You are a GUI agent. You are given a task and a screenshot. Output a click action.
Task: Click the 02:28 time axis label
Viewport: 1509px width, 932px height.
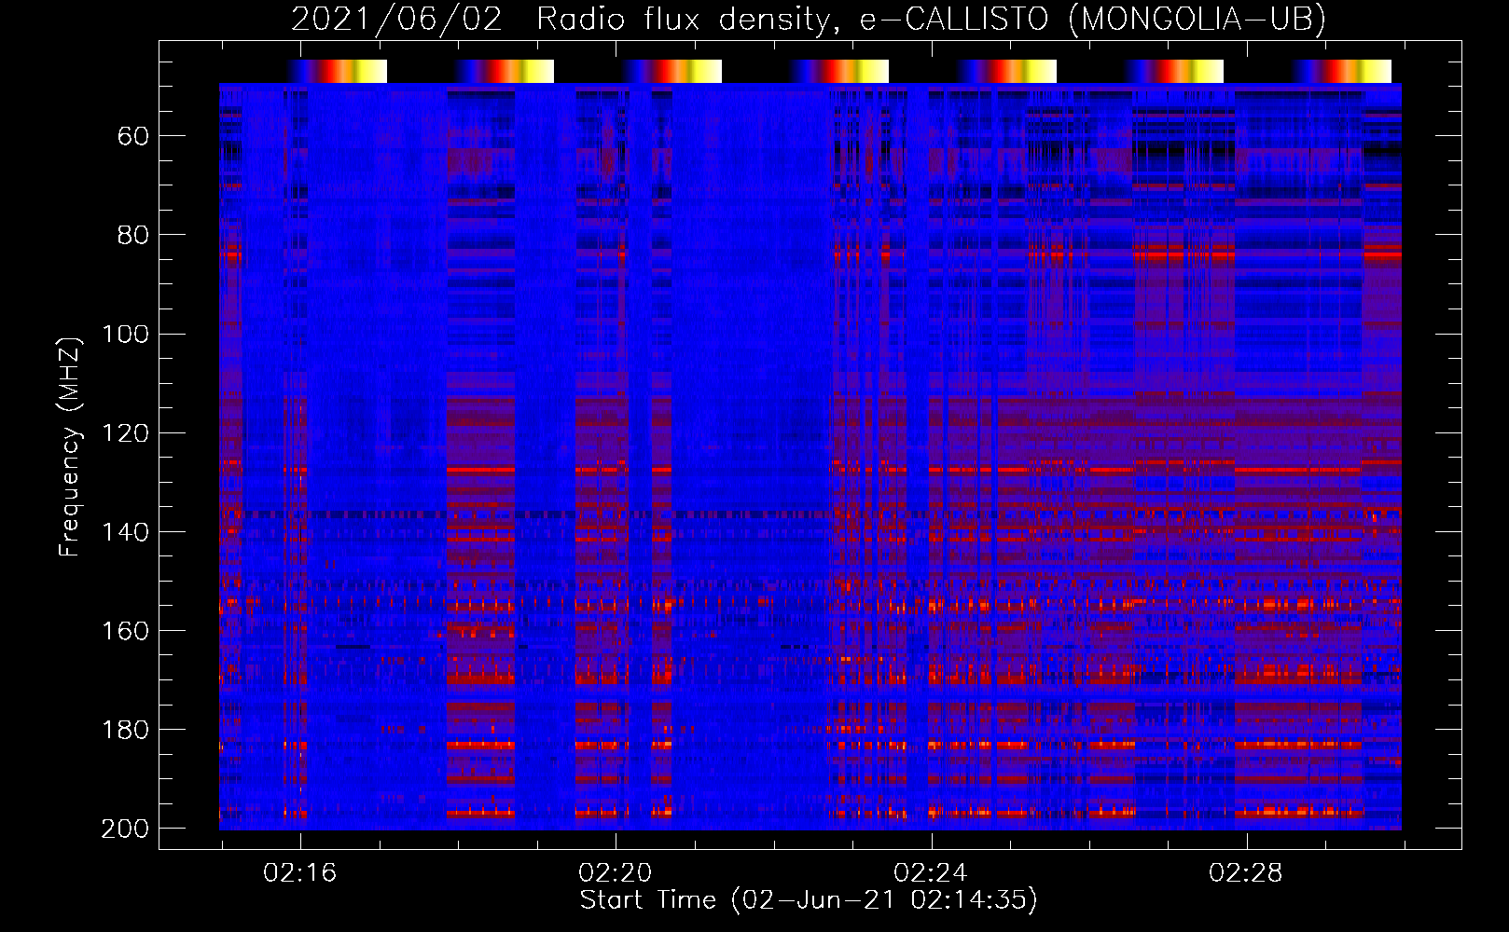point(1246,873)
